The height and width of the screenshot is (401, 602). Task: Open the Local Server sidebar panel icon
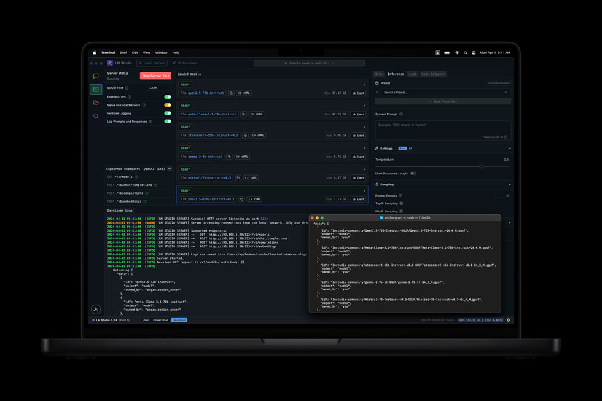tap(95, 88)
